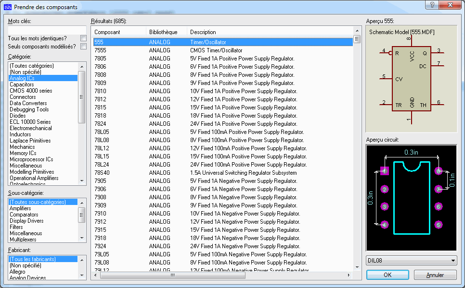Click the DIL08 PCB footprint preview
The width and height of the screenshot is (465, 288).
click(411, 198)
